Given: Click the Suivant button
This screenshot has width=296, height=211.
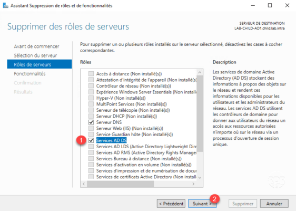Looking at the screenshot, I should click(x=202, y=204).
